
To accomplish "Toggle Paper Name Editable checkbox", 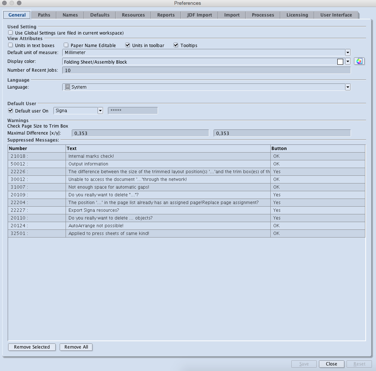I will 66,45.
